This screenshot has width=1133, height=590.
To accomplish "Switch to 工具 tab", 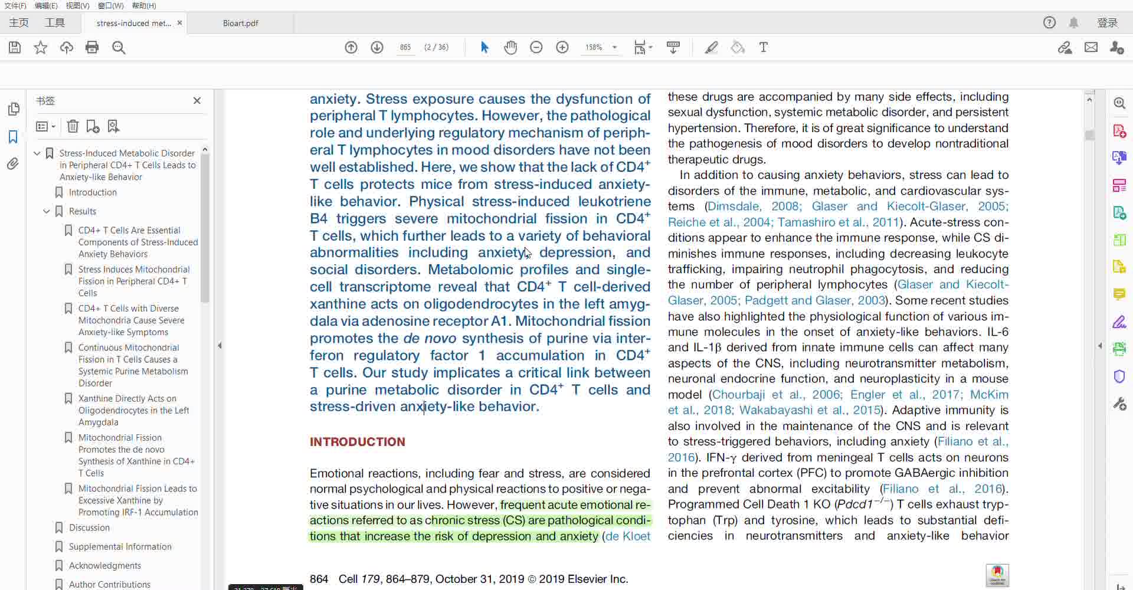I will [55, 22].
